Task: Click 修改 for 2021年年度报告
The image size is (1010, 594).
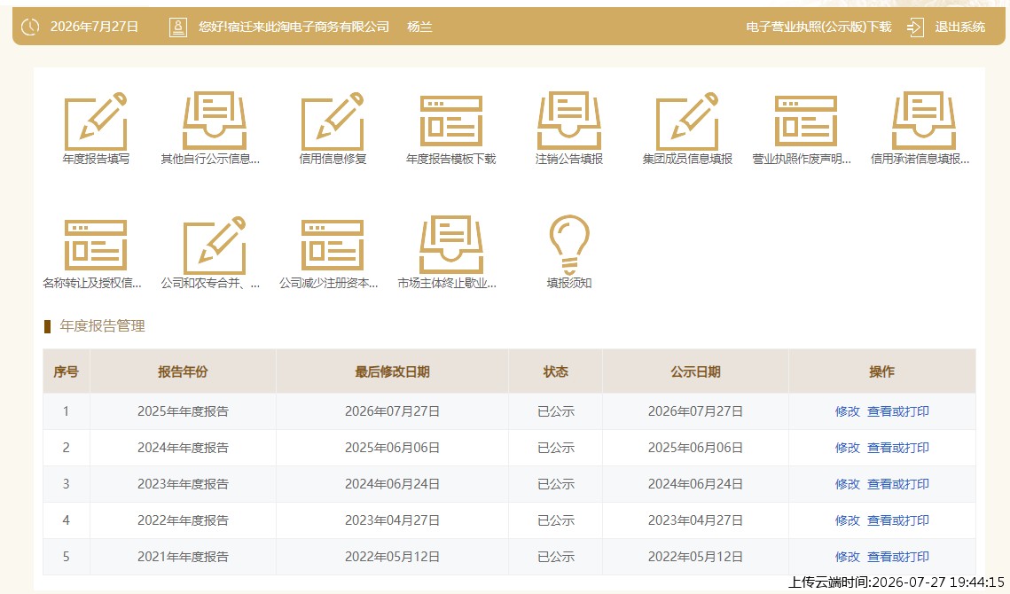Action: tap(847, 557)
